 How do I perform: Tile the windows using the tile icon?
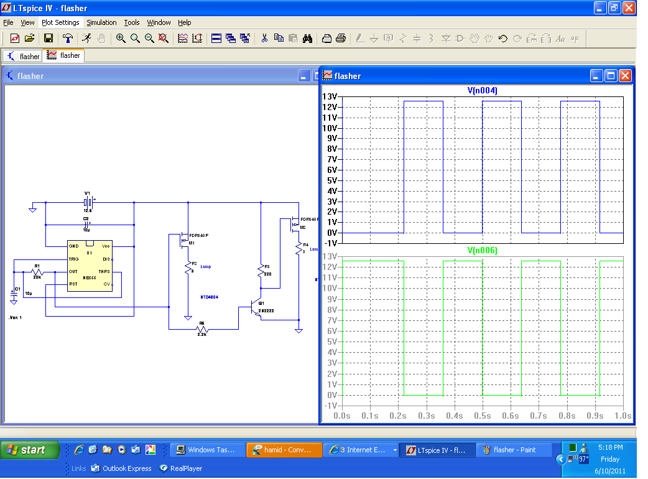[x=216, y=39]
